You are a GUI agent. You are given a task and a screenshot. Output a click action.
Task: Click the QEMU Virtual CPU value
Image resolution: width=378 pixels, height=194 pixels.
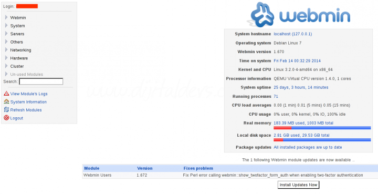(x=312, y=79)
